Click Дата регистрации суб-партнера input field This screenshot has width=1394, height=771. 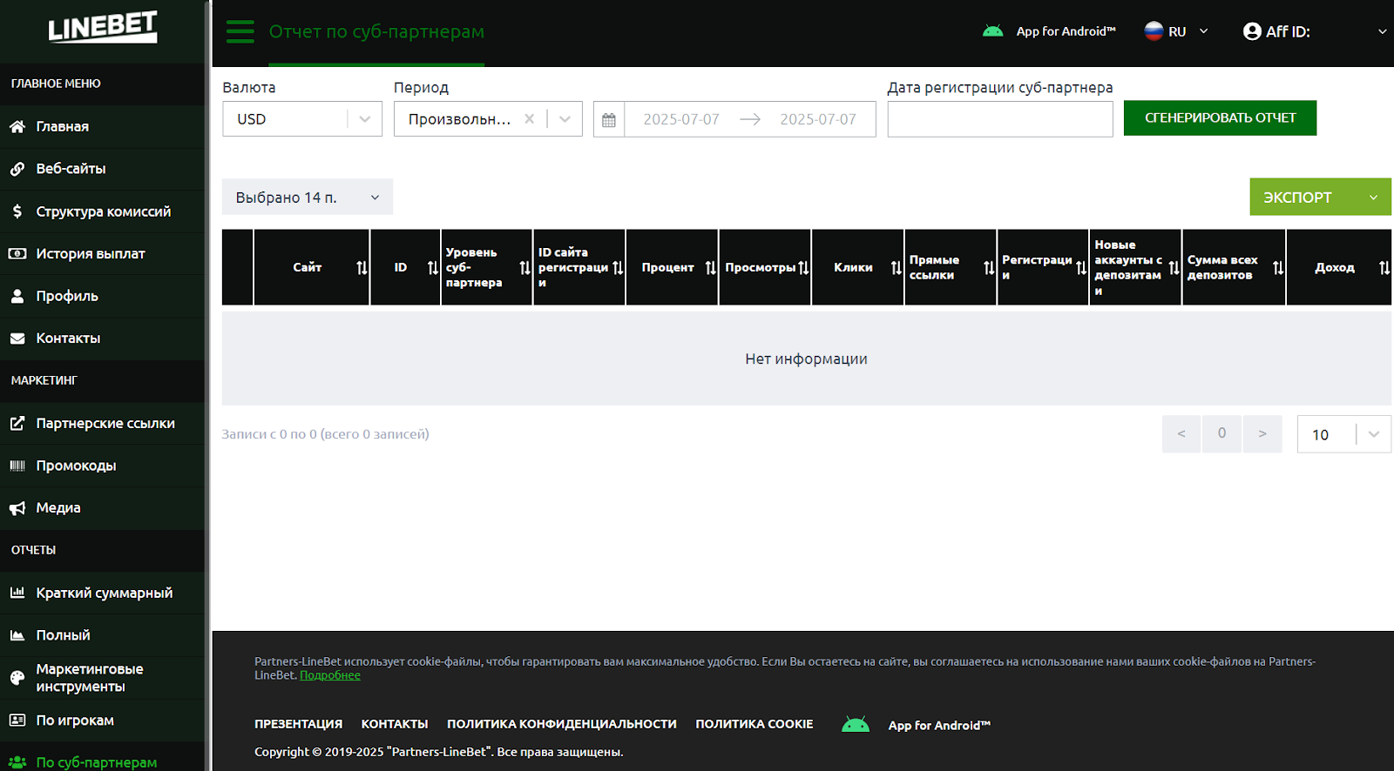click(x=1000, y=119)
